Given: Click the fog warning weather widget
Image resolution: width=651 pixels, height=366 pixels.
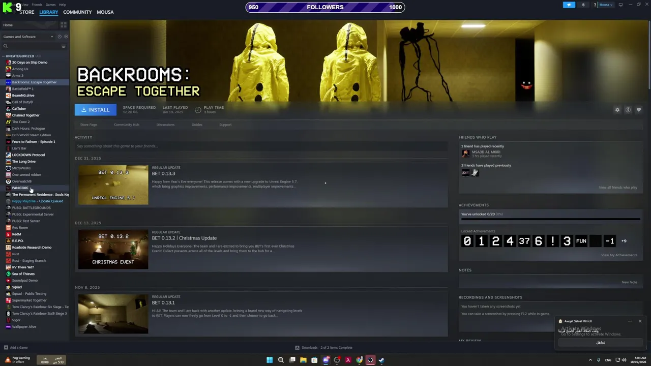Looking at the screenshot, I should (17, 360).
